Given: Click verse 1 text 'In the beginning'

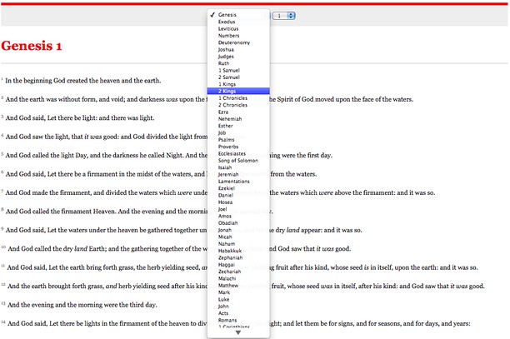Looking at the screenshot, I should [x=83, y=80].
